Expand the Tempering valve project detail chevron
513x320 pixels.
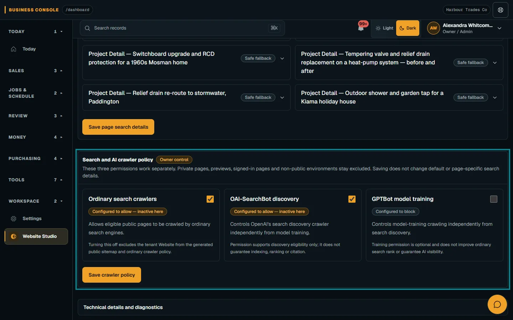pyautogui.click(x=495, y=63)
